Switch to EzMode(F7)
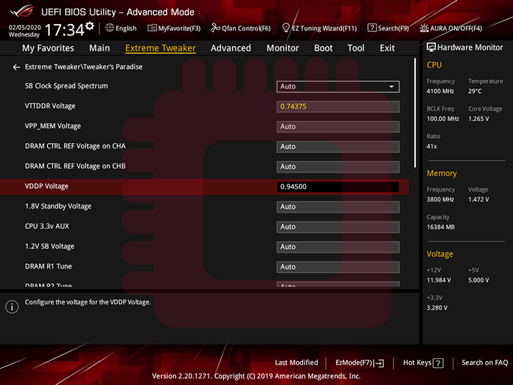This screenshot has height=385, width=513. (x=359, y=362)
